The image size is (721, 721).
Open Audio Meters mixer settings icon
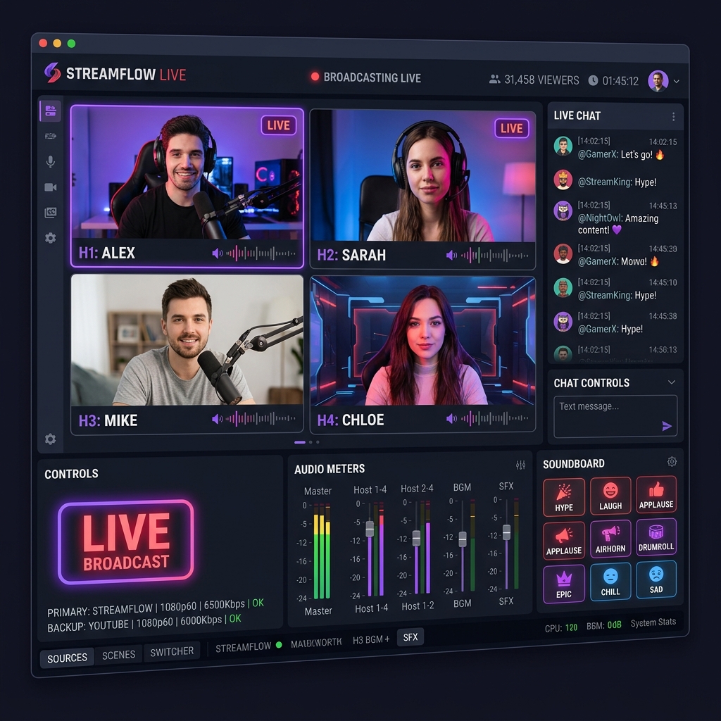point(520,465)
